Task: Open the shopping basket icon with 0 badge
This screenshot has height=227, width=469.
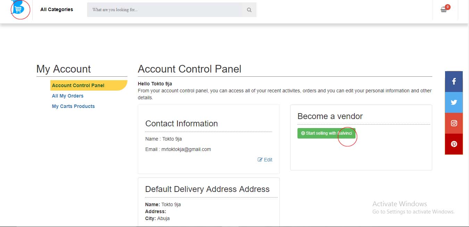Action: 445,9
